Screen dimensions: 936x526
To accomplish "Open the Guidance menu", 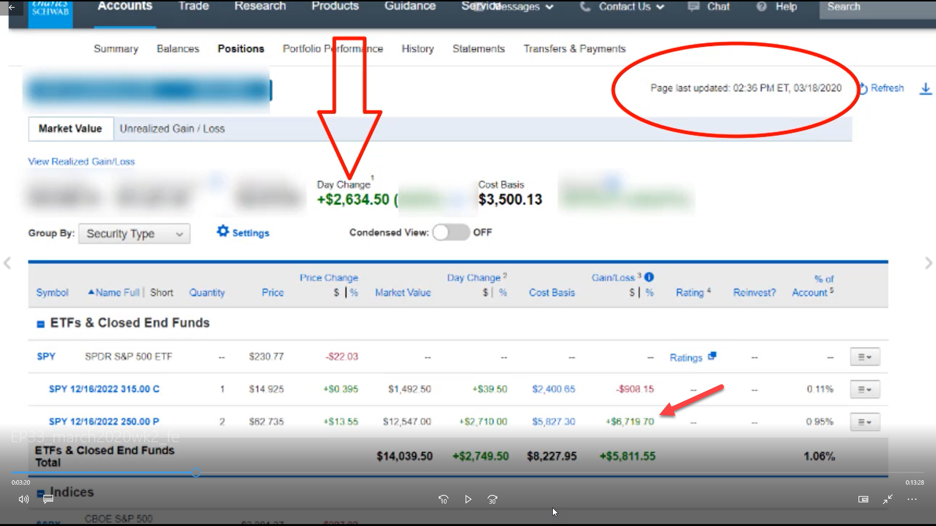I will point(410,6).
